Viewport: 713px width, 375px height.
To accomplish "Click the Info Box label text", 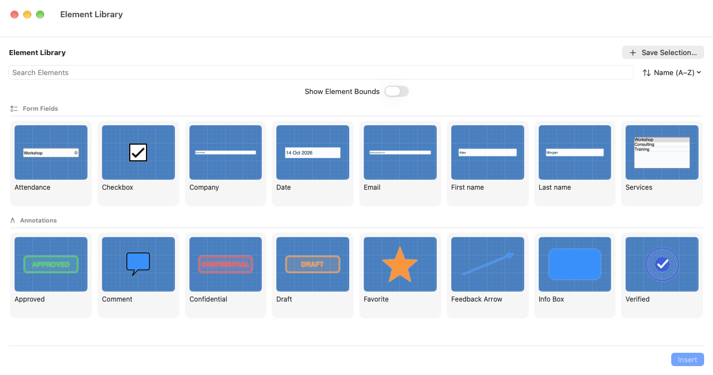I will (551, 299).
